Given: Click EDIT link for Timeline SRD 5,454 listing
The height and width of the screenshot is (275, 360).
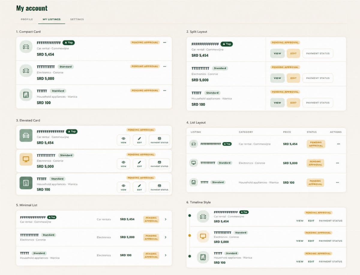Looking at the screenshot, I should 311,221.
